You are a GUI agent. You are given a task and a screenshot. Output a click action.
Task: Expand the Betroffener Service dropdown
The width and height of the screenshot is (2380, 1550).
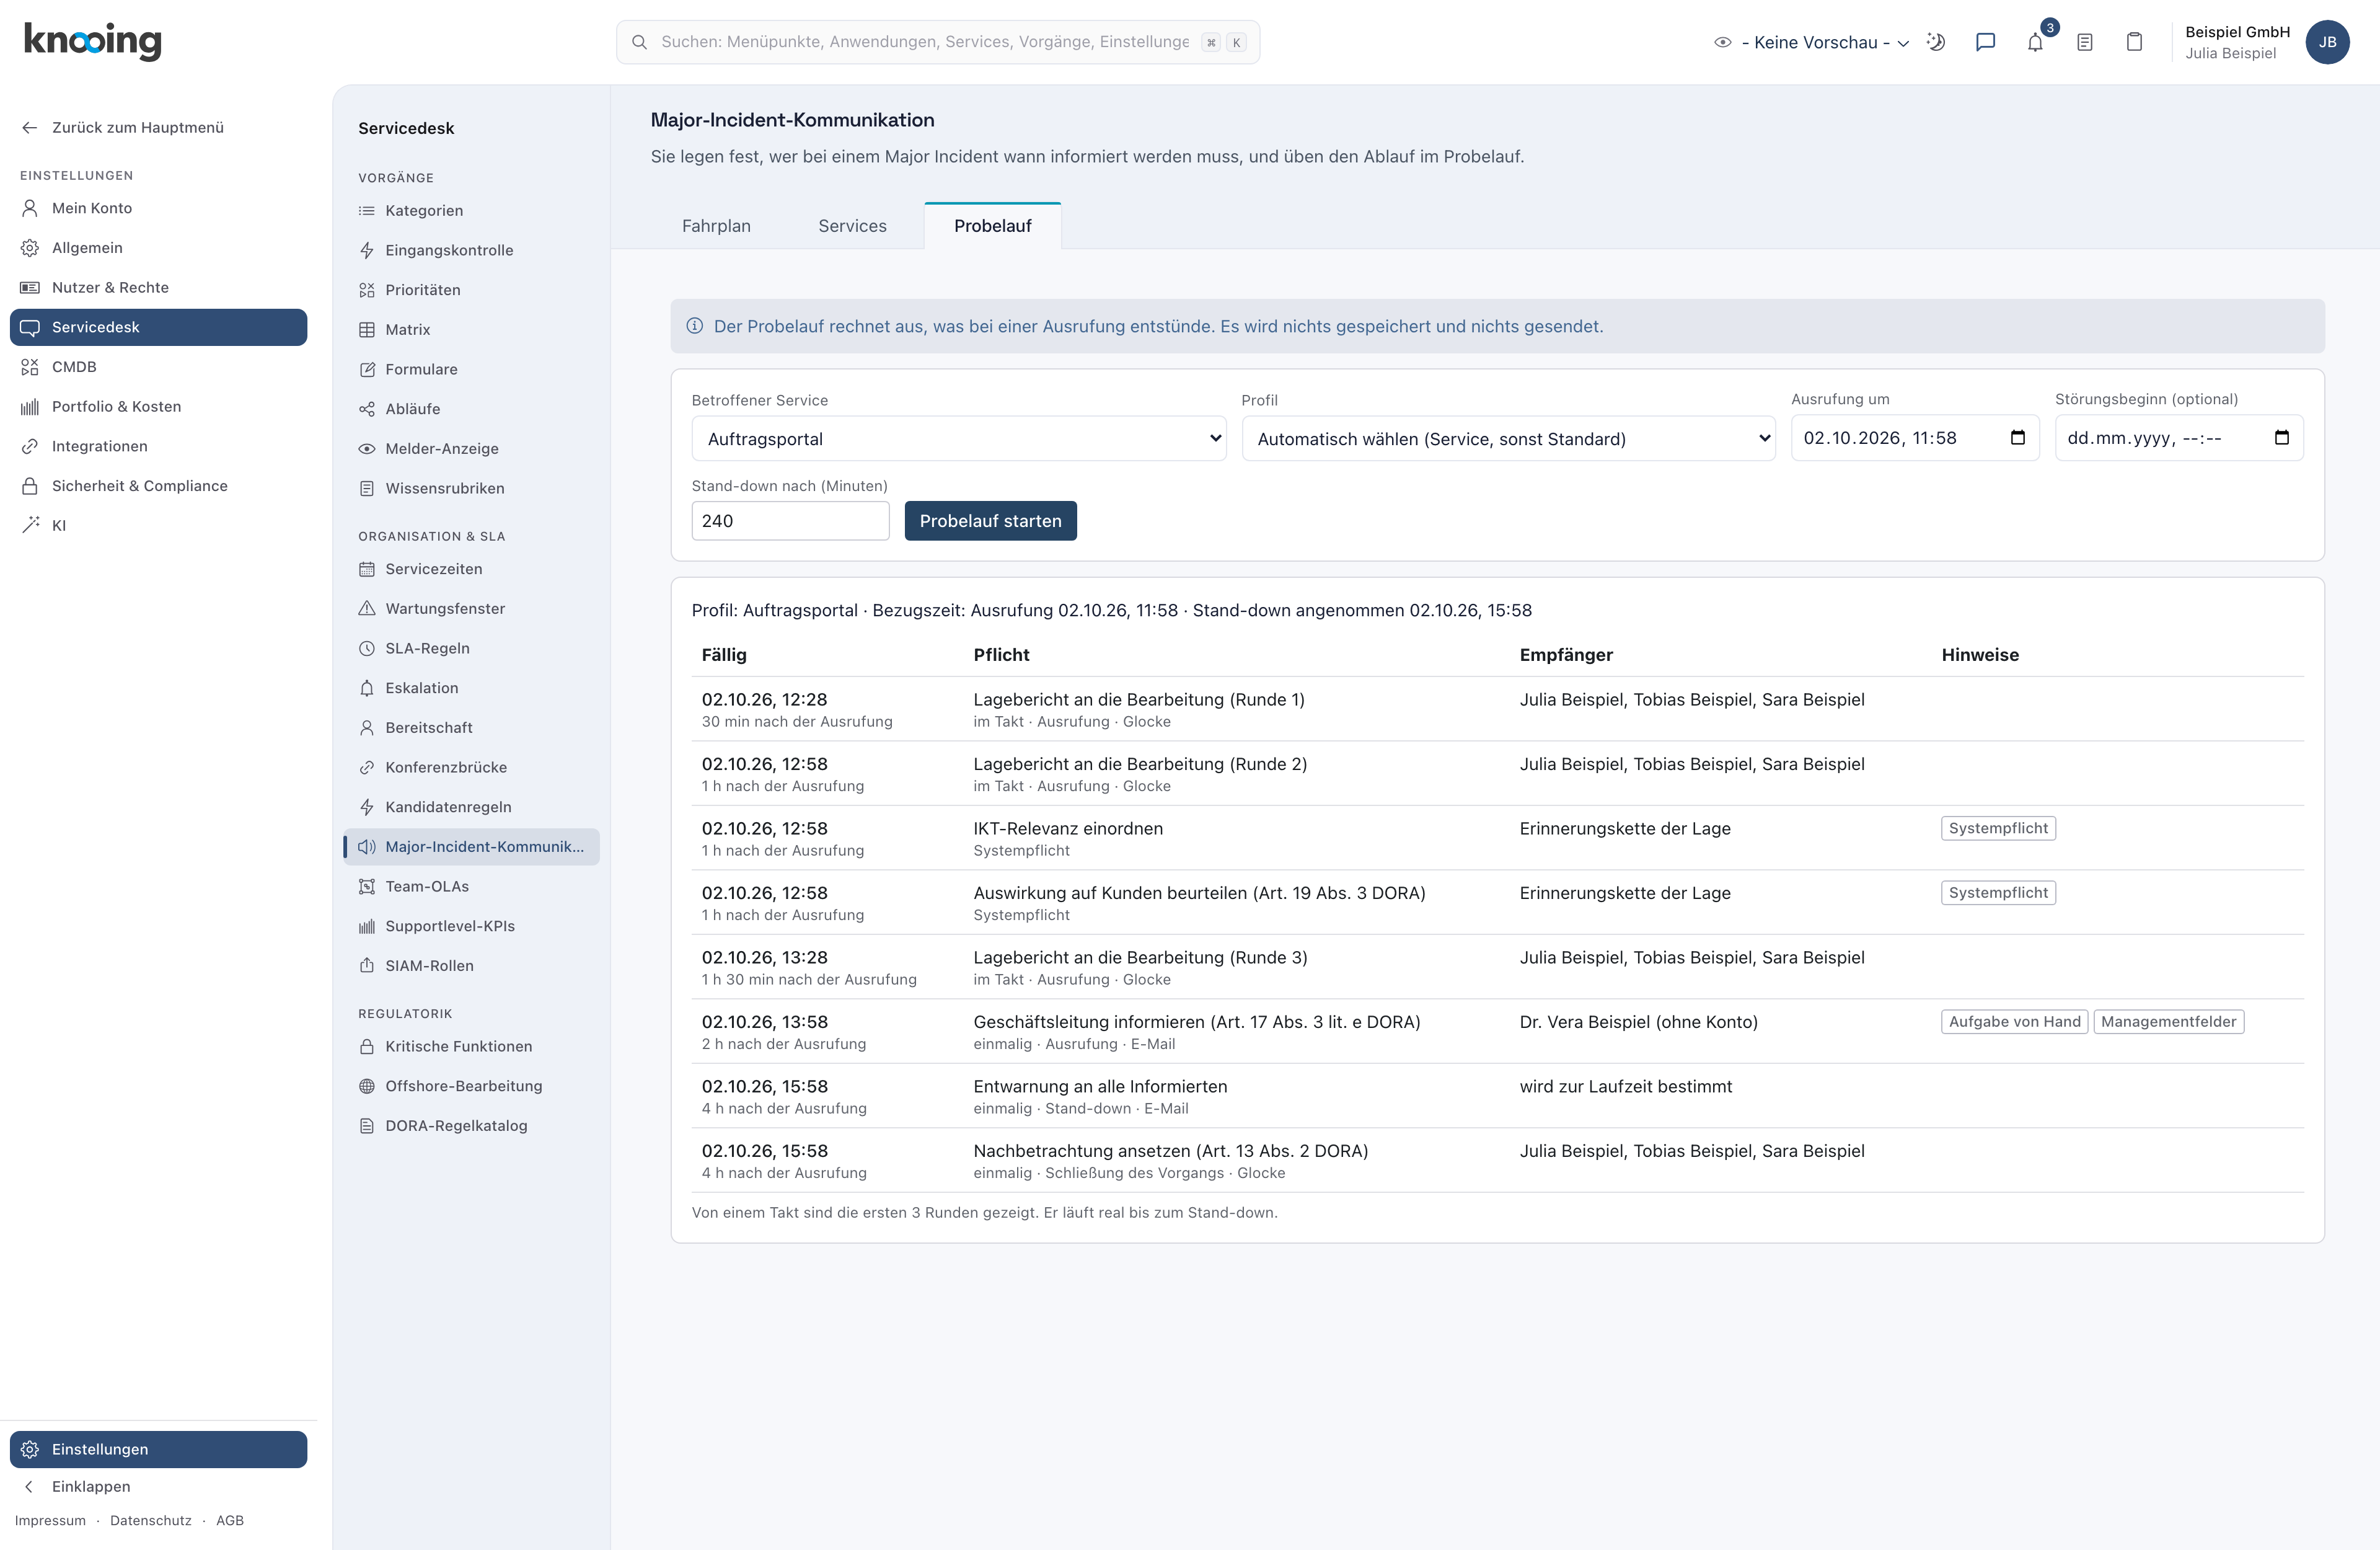coord(958,438)
